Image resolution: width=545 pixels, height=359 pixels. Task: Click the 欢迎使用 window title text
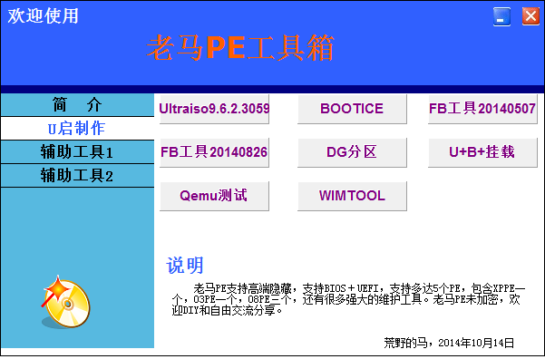44,16
